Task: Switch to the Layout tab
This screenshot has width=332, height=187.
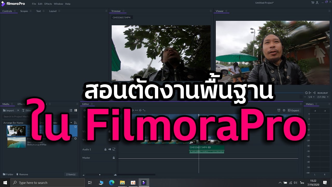Action: pos(53,11)
